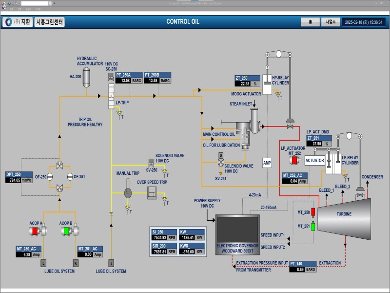The height and width of the screenshot is (293, 390).
Task: Click the ACOP A pump icon
Action: pos(38,230)
